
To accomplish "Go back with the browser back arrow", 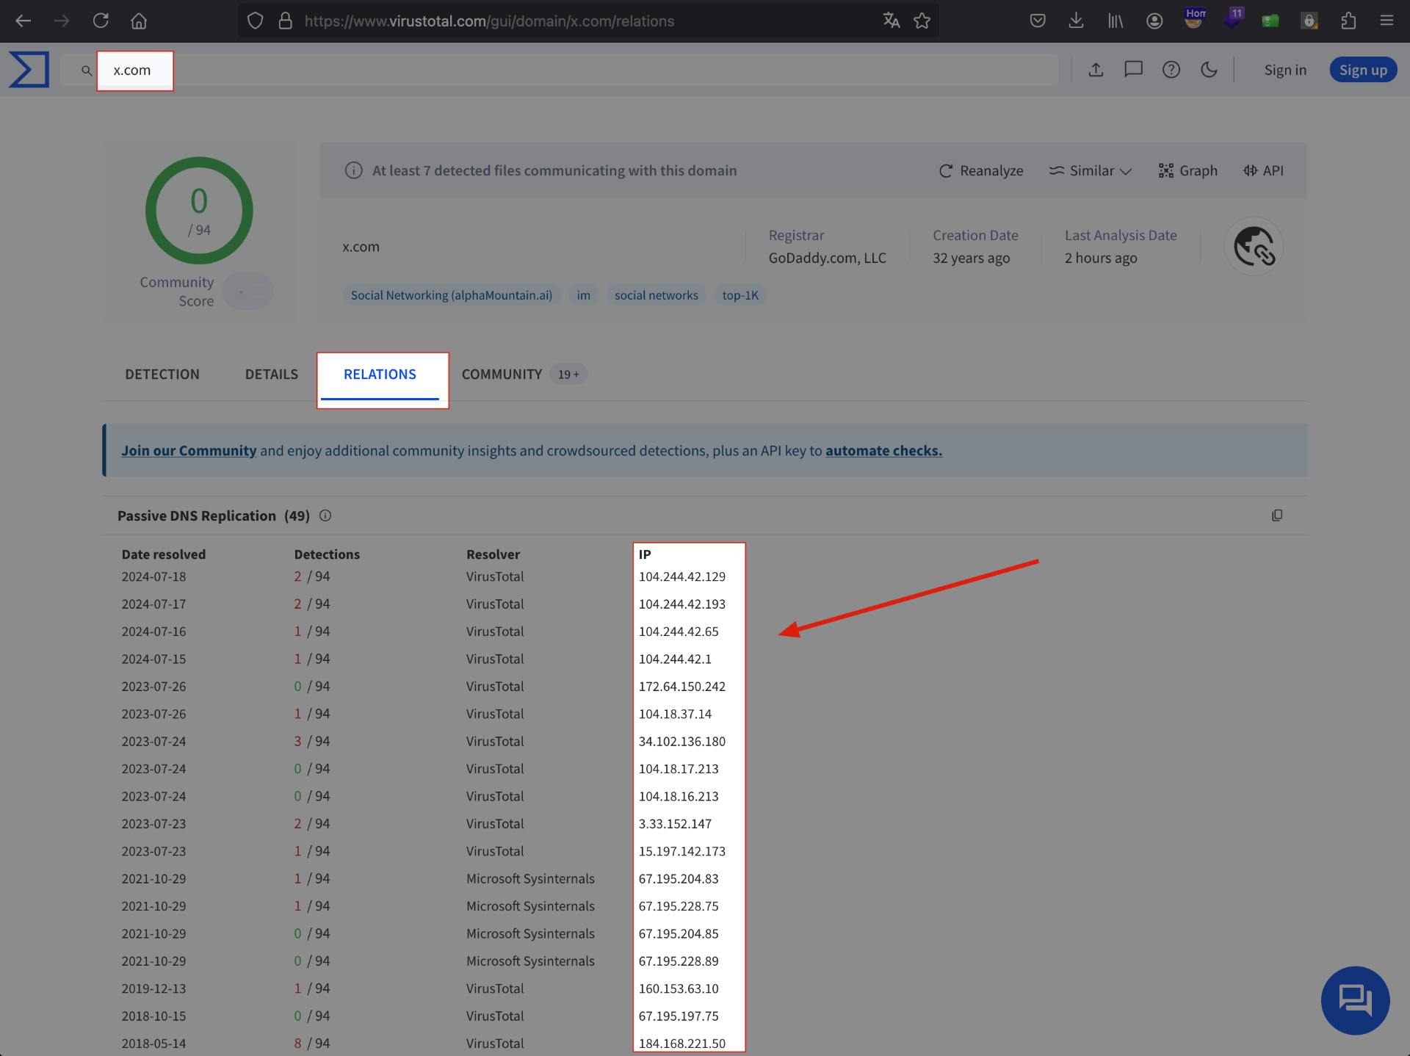I will pos(23,21).
